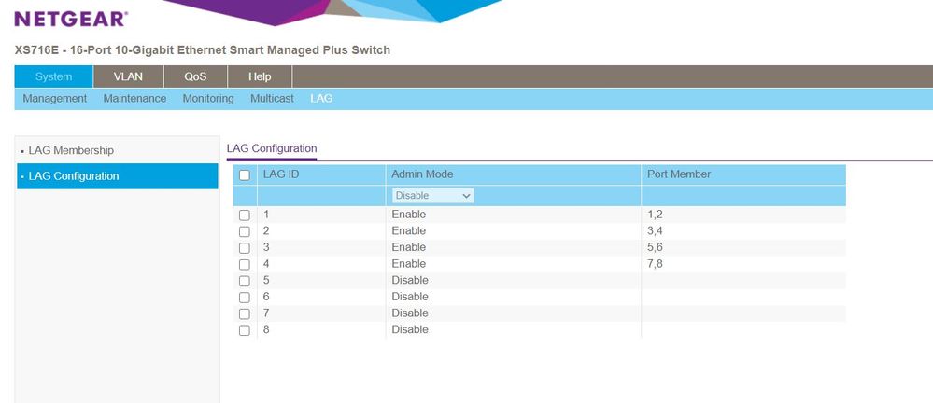Select the checkbox for LAG ID 8
Image resolution: width=933 pixels, height=403 pixels.
coord(245,330)
